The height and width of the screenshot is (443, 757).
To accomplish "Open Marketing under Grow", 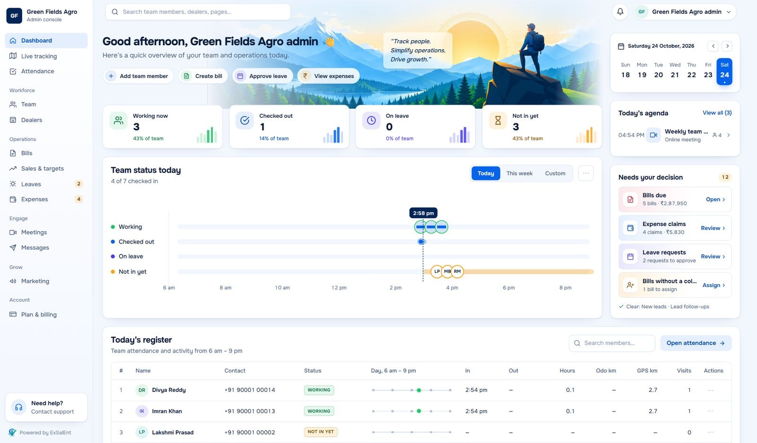I will (46, 281).
